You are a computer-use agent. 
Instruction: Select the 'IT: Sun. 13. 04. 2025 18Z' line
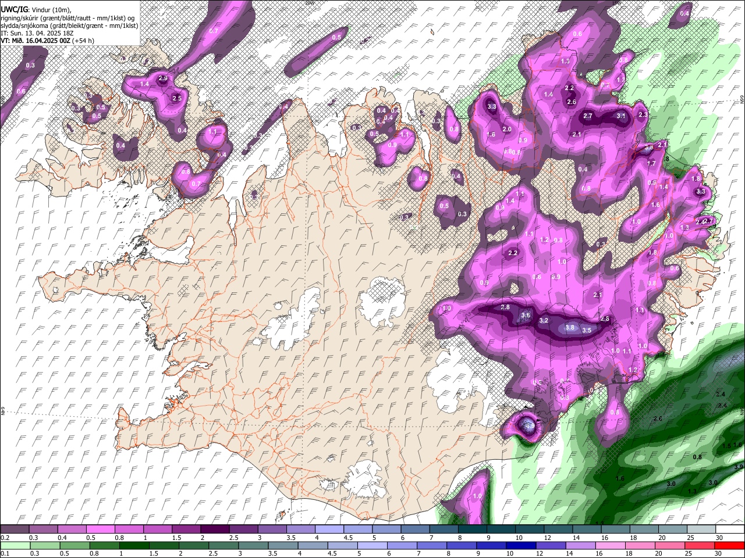pos(36,33)
